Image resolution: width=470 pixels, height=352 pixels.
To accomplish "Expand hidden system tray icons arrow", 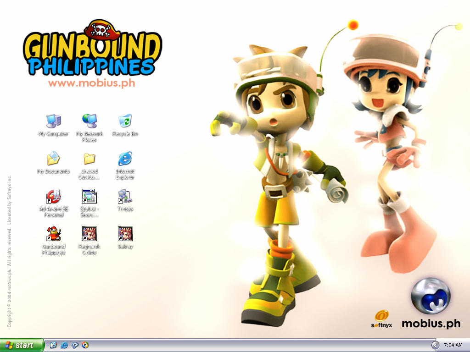I will click(435, 345).
